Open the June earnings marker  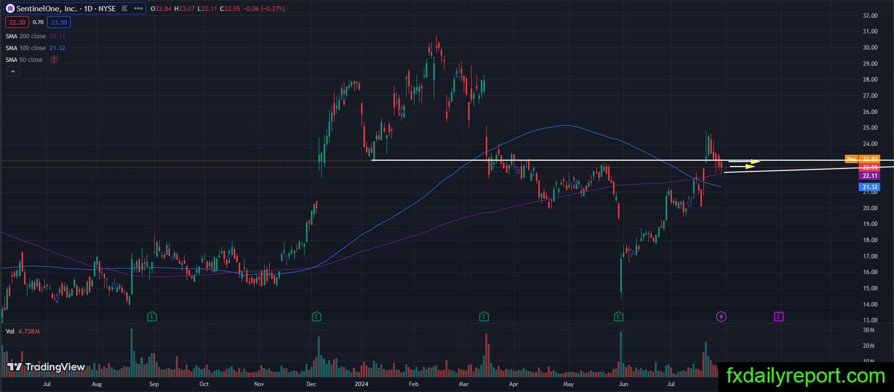pos(618,317)
